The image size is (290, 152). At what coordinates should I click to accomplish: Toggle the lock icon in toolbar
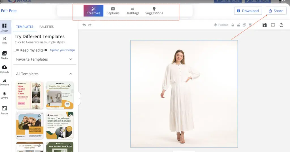click(238, 25)
